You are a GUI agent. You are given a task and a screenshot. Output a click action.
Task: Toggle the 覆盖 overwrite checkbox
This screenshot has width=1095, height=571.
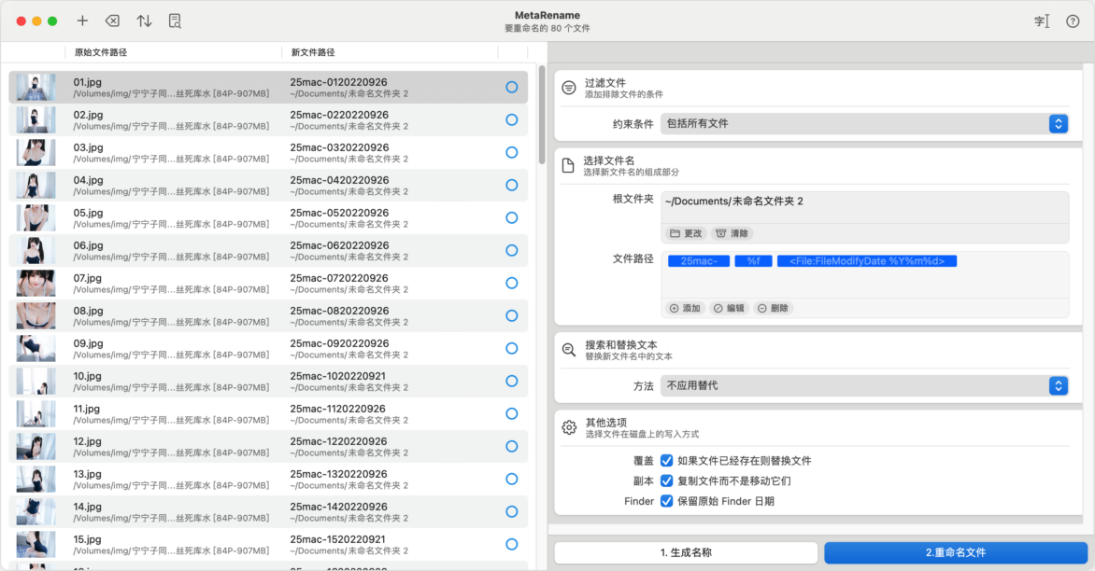666,461
